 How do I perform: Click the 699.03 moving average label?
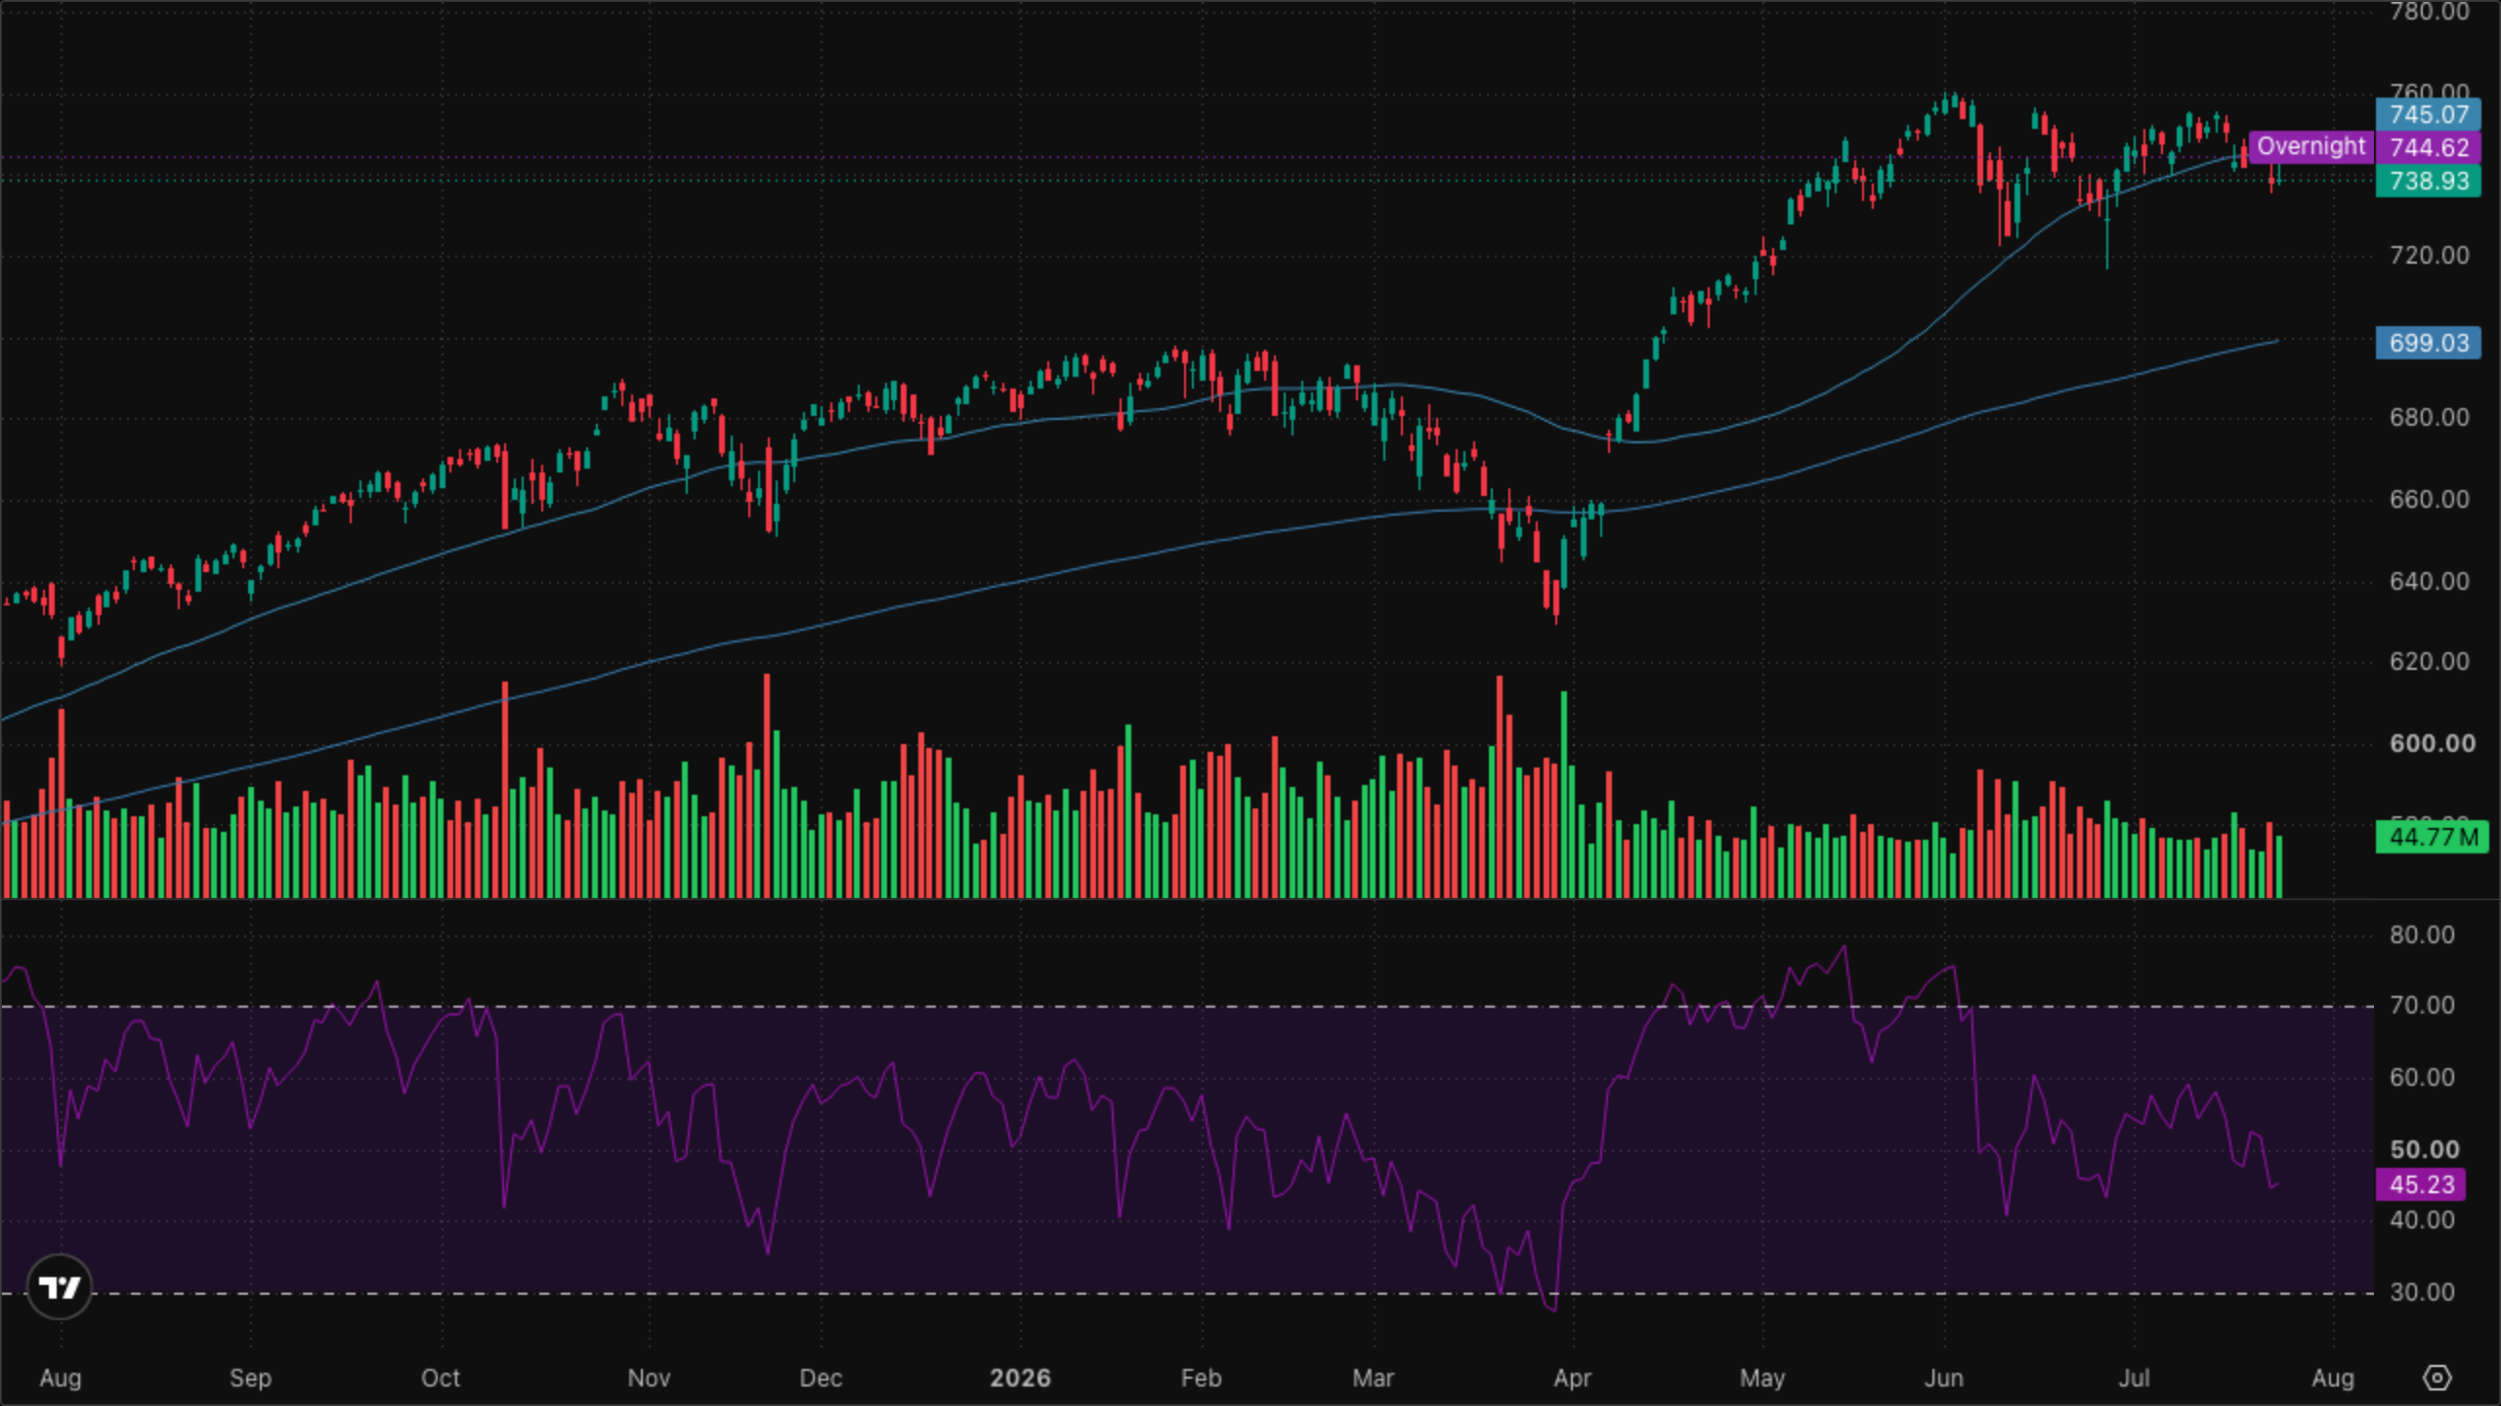pos(2428,343)
